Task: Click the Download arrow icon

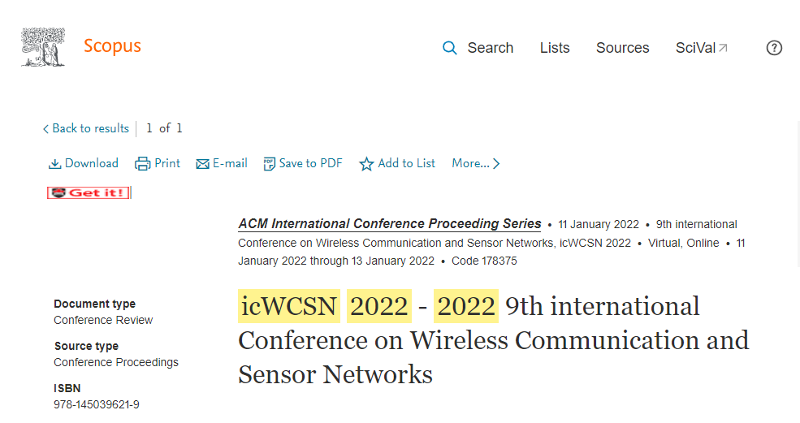Action: click(55, 164)
